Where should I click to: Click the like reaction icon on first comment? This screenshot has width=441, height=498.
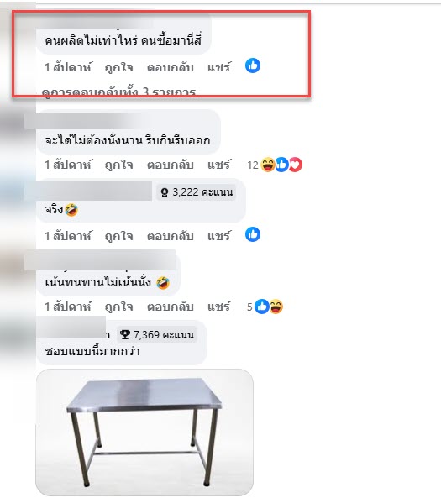253,66
